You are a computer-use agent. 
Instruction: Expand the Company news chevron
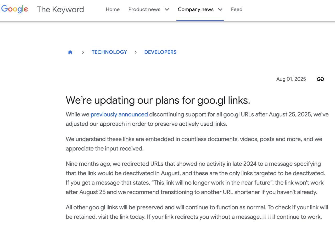pyautogui.click(x=220, y=10)
